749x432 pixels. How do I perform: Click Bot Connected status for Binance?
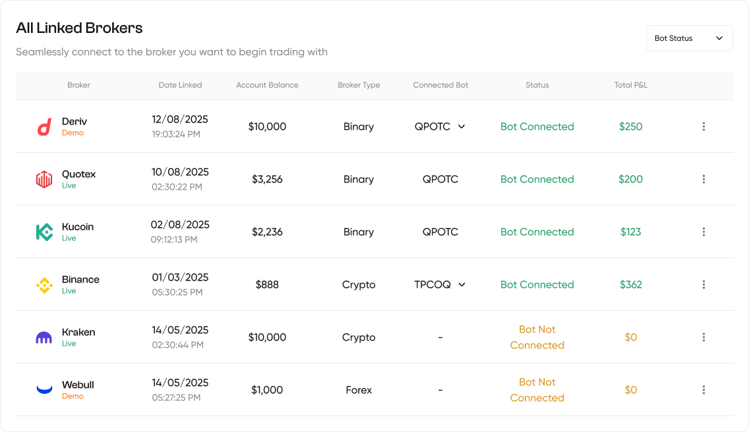[x=537, y=284]
